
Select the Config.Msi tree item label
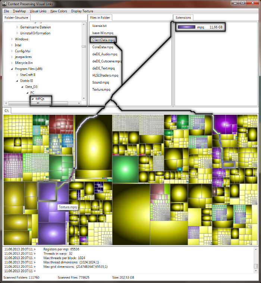(x=22, y=51)
